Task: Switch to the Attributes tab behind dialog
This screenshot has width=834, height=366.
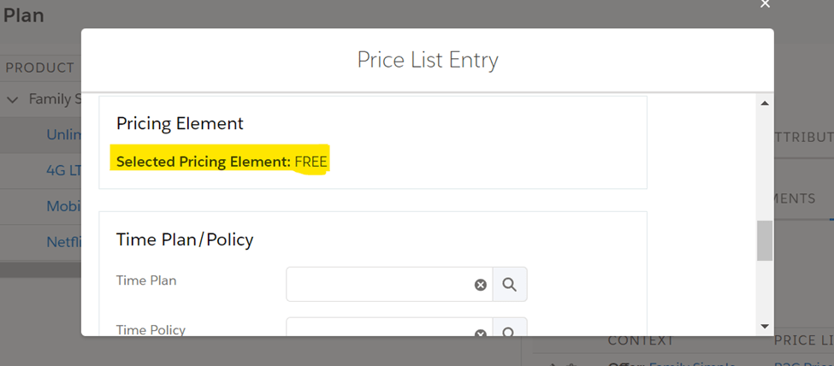Action: click(x=802, y=137)
